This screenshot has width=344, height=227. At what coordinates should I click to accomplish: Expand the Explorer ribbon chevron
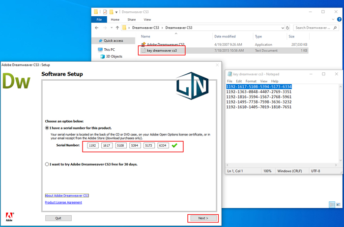pyautogui.click(x=333, y=19)
